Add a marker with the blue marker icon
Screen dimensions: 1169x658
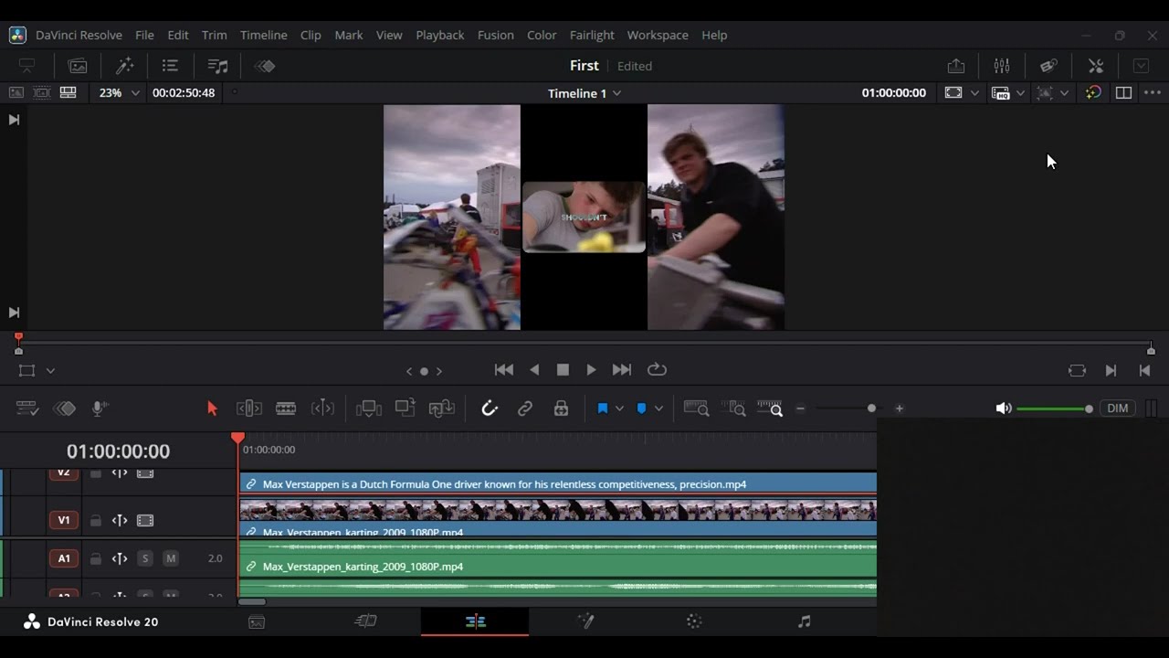coord(641,409)
